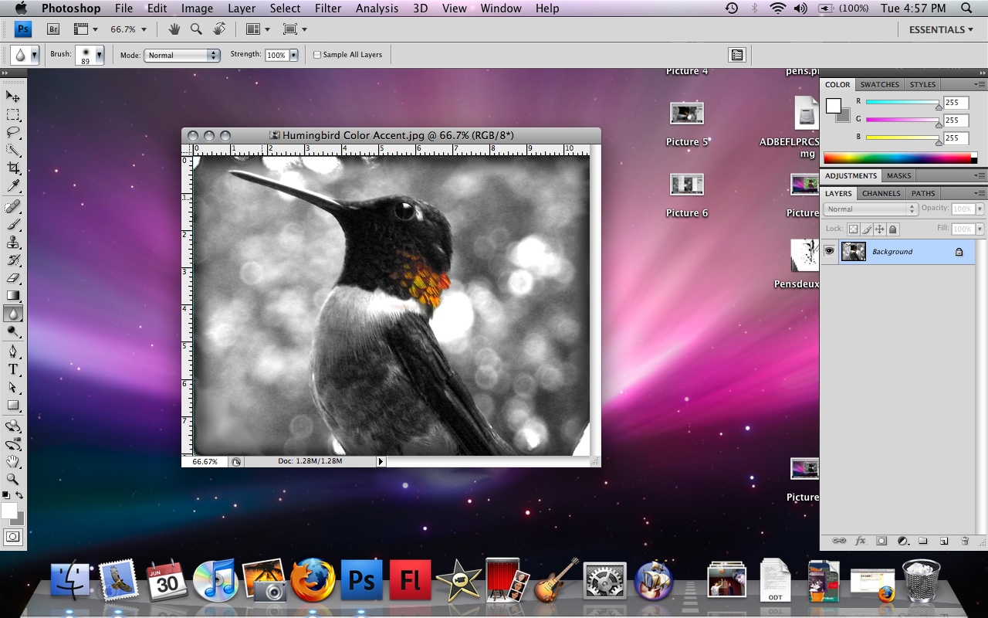Enable Sample All Layers checkbox
Screen dimensions: 988x618
point(317,55)
